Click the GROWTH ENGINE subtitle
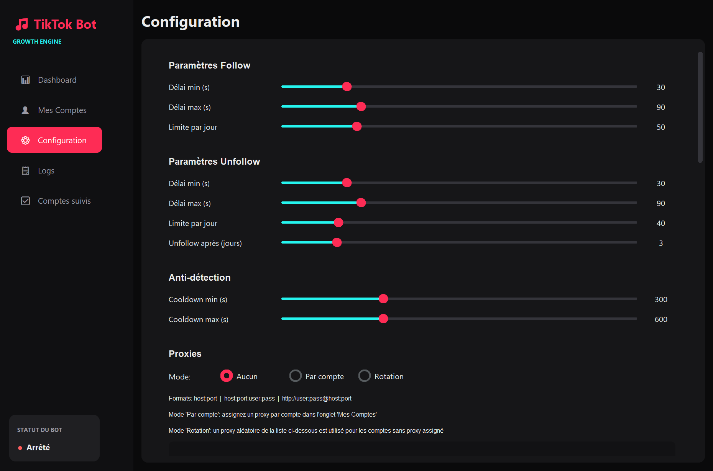Viewport: 713px width, 471px height. point(37,41)
